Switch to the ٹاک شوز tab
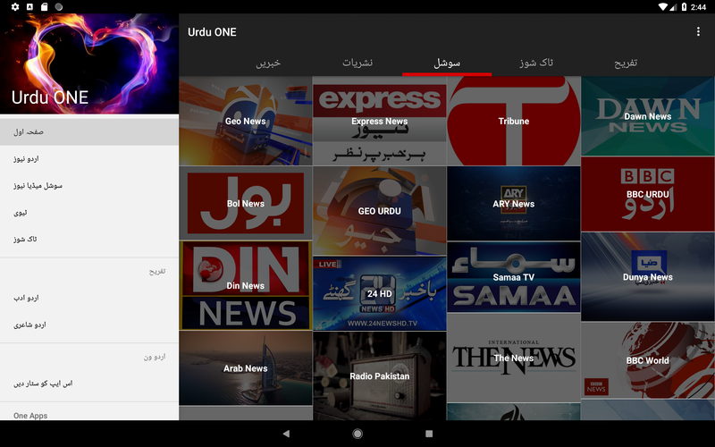The width and height of the screenshot is (715, 447). tap(536, 63)
